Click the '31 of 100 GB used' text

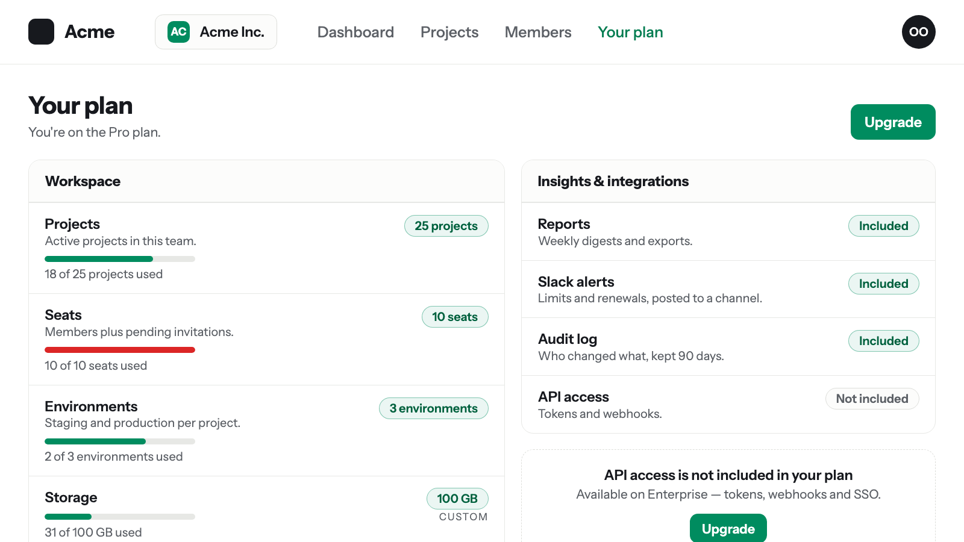(93, 532)
